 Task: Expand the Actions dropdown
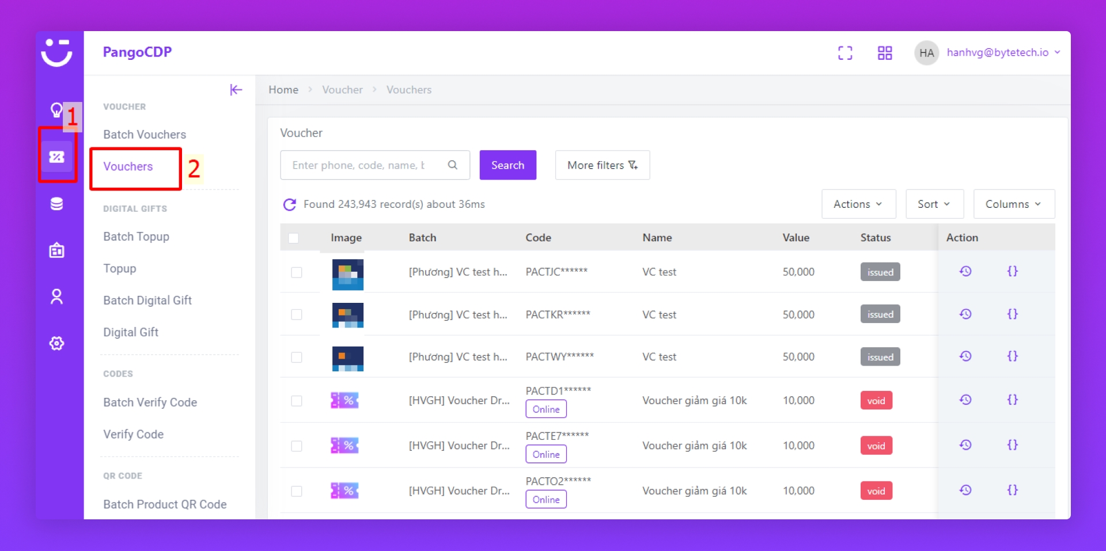point(858,204)
